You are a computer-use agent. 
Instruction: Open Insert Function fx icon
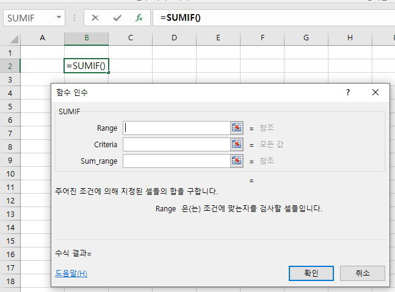tap(139, 18)
